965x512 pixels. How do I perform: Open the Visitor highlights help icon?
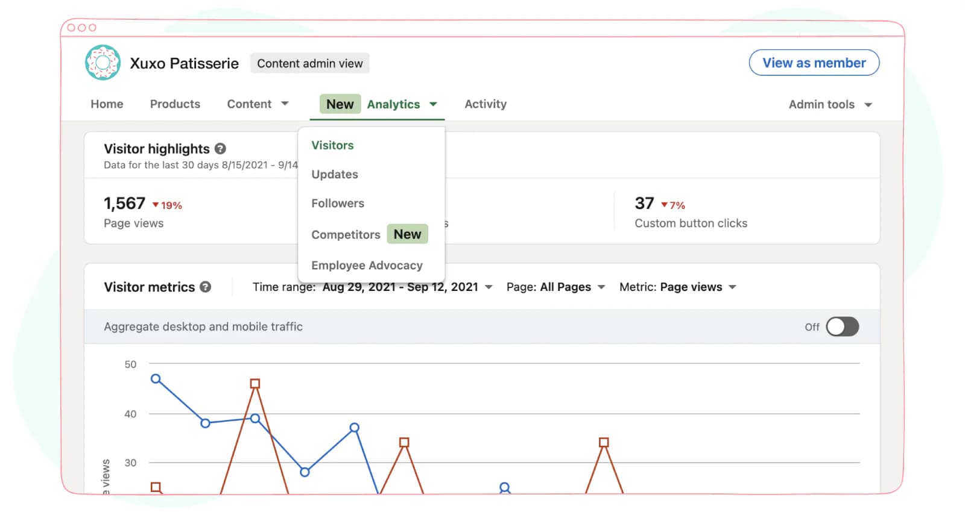tap(221, 149)
